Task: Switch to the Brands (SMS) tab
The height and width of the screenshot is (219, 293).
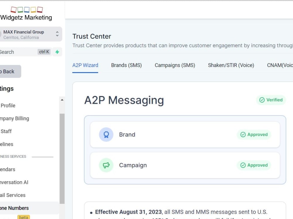Action: click(127, 65)
